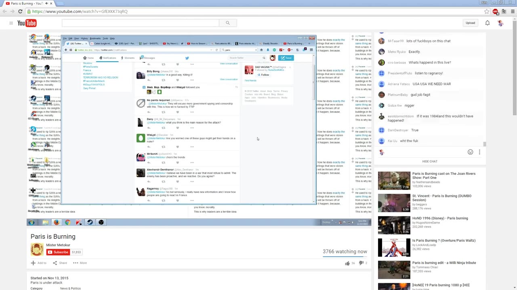Click the YouTube search input field
The image size is (517, 290).
[x=141, y=23]
